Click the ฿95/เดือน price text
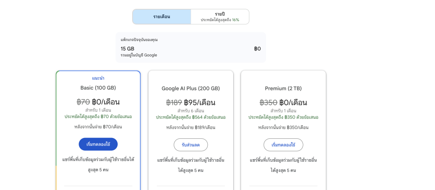The image size is (435, 190). [200, 102]
